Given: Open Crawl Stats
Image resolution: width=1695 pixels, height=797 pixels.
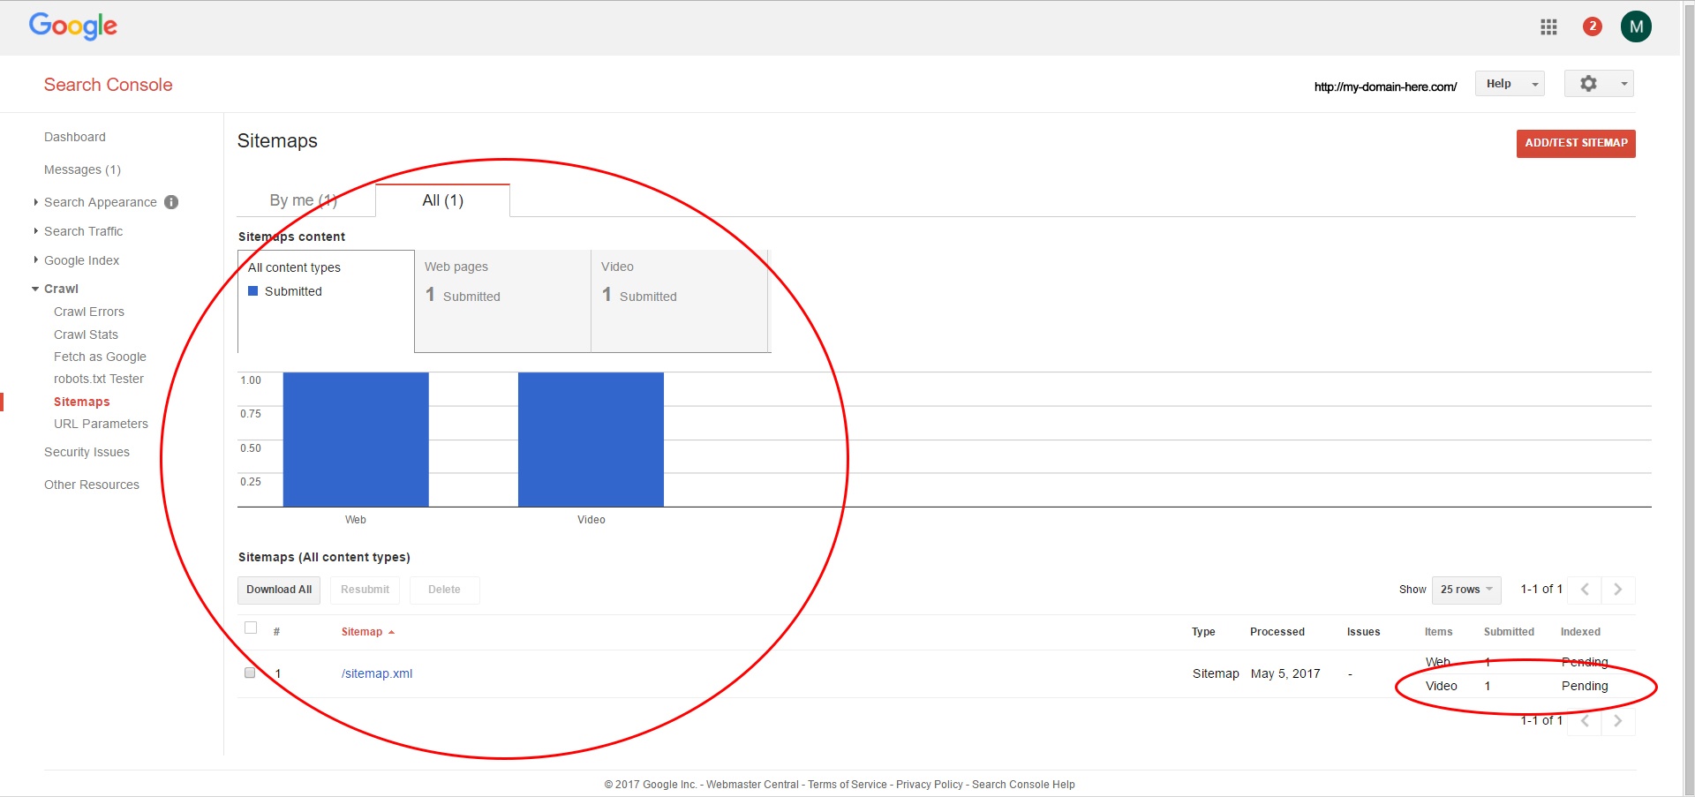Looking at the screenshot, I should click(x=86, y=335).
